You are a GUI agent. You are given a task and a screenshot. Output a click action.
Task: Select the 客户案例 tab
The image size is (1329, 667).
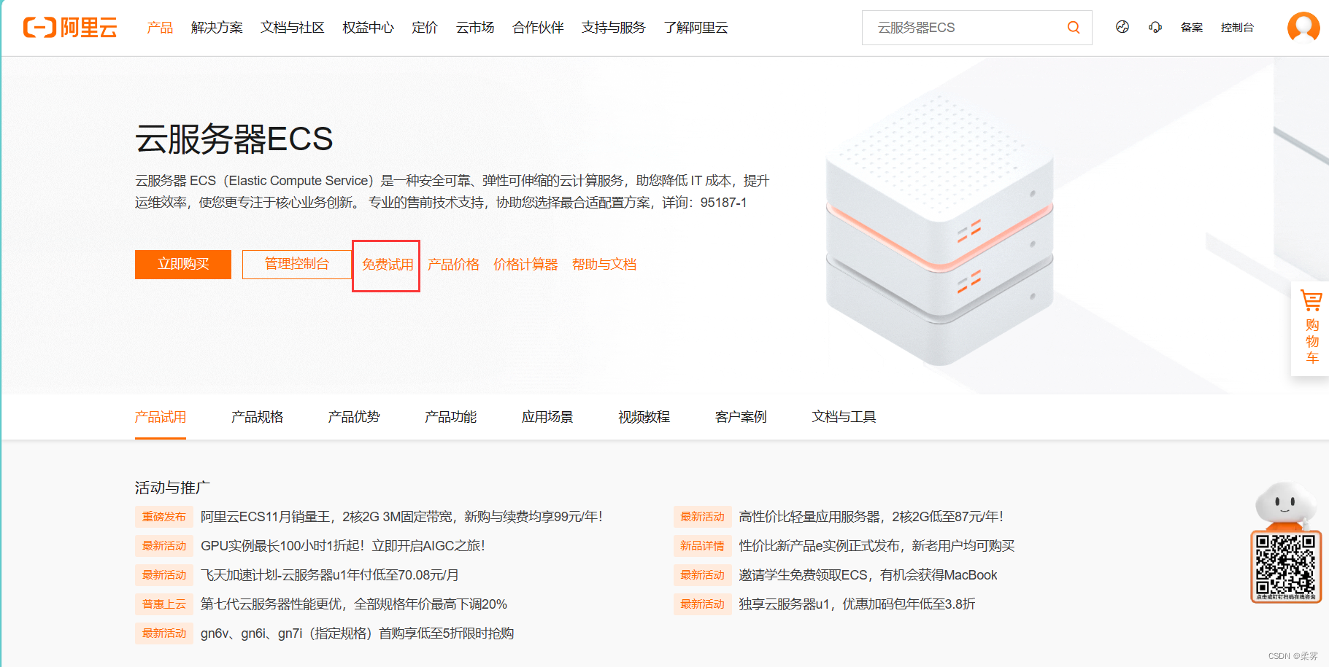[x=741, y=417]
